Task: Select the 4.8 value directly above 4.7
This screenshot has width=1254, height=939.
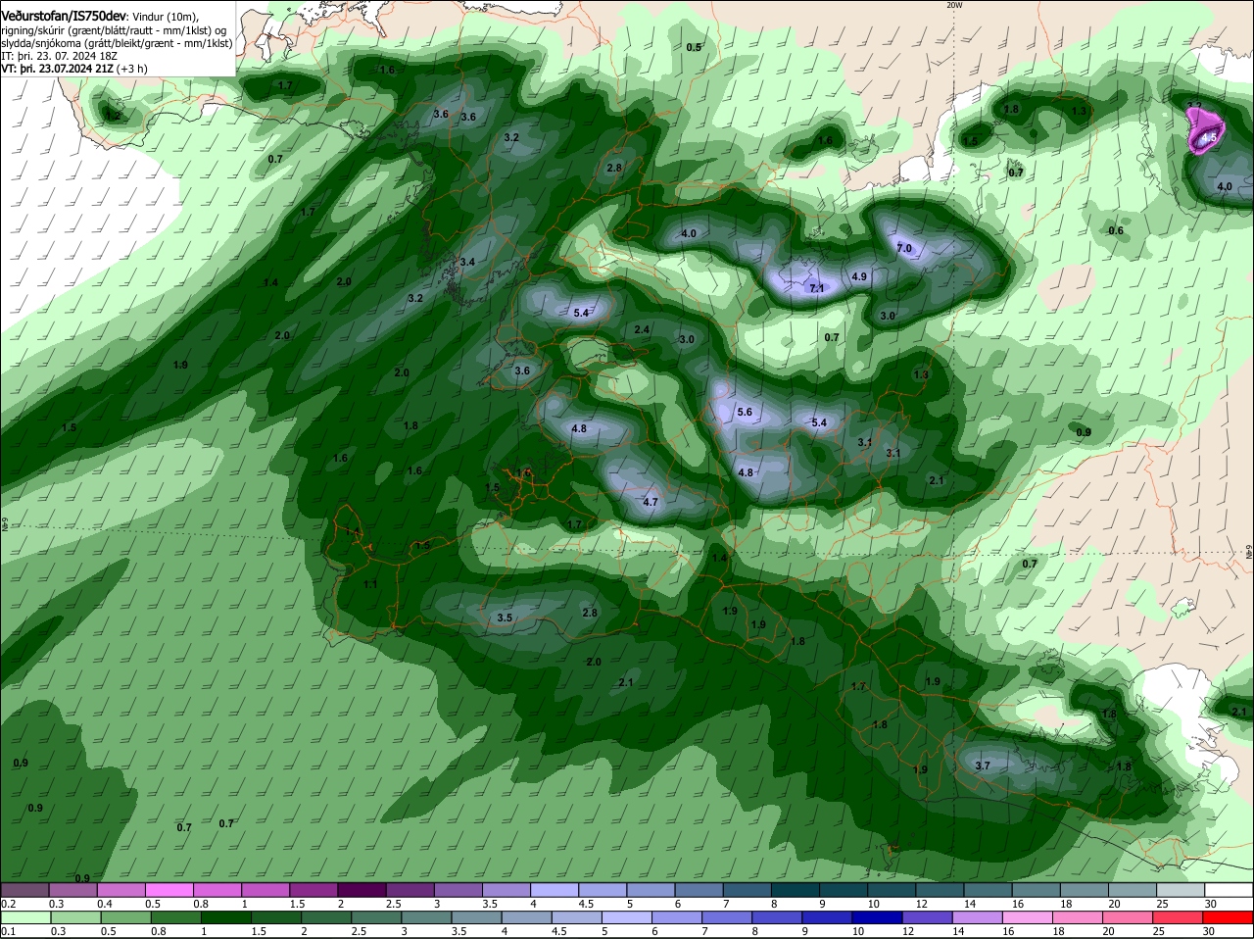Action: [579, 428]
